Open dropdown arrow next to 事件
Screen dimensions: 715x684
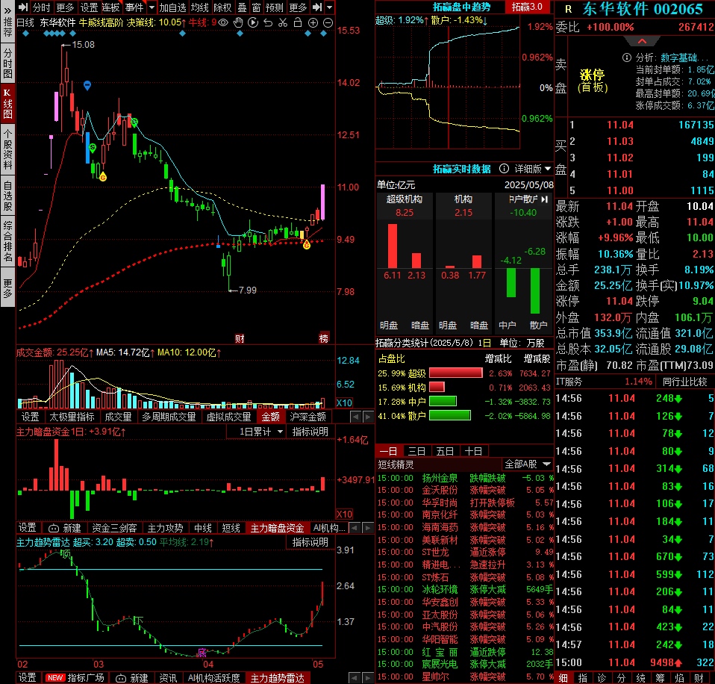click(x=152, y=7)
